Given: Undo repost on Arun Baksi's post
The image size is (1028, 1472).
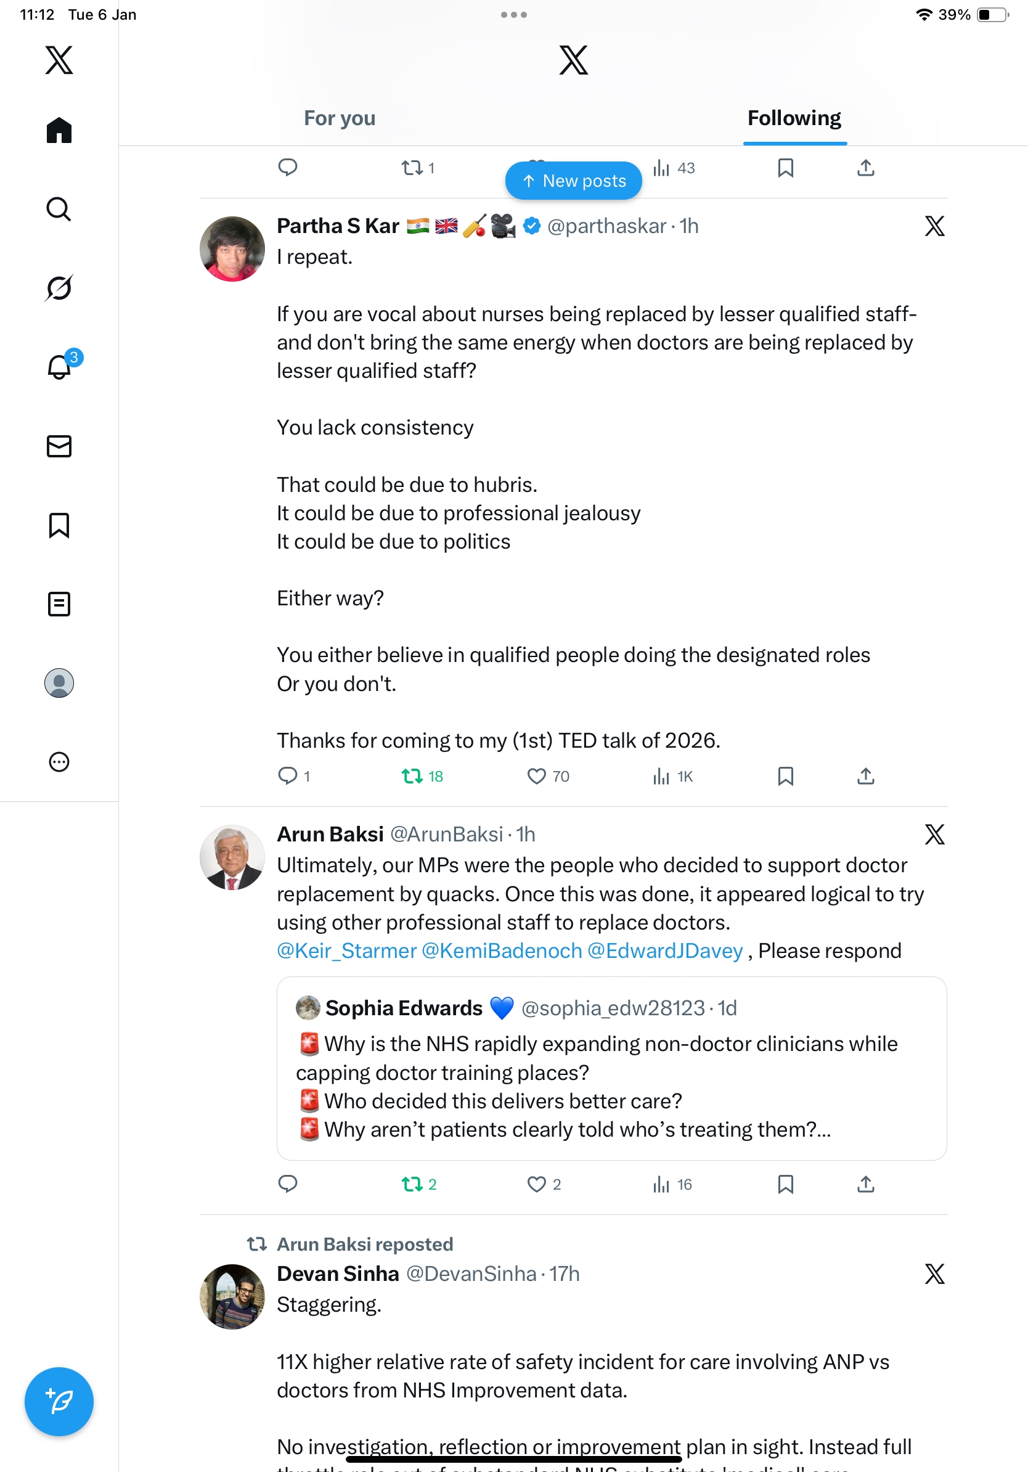Looking at the screenshot, I should tap(412, 1184).
